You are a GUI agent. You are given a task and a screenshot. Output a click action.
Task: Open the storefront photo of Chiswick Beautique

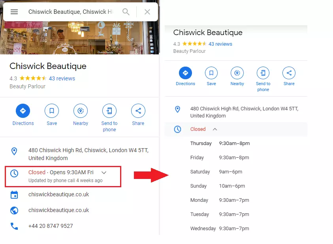[79, 38]
